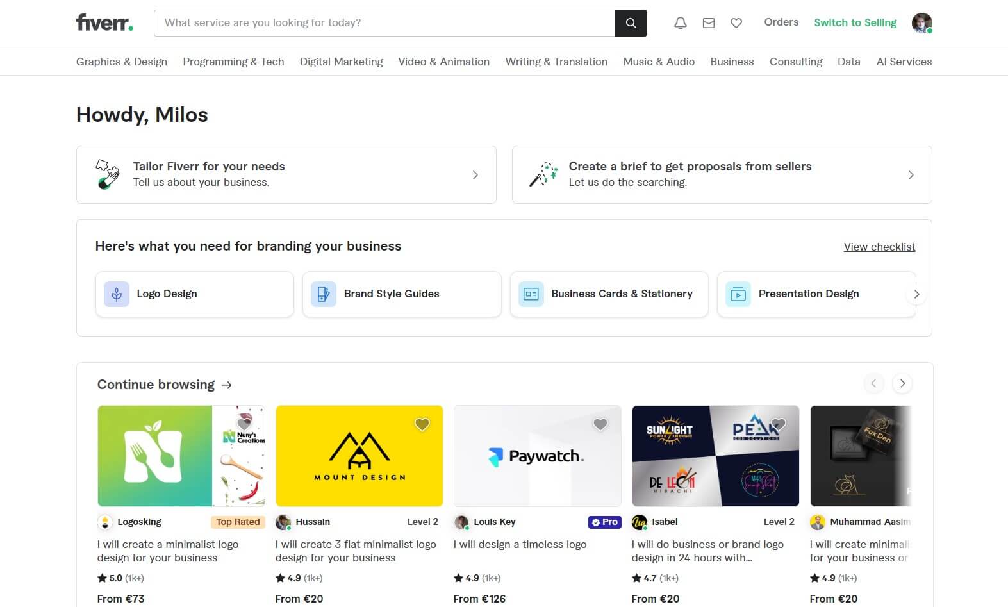Open "I will create 3 flat minimalist logo" gig
The image size is (1008, 607).
356,551
